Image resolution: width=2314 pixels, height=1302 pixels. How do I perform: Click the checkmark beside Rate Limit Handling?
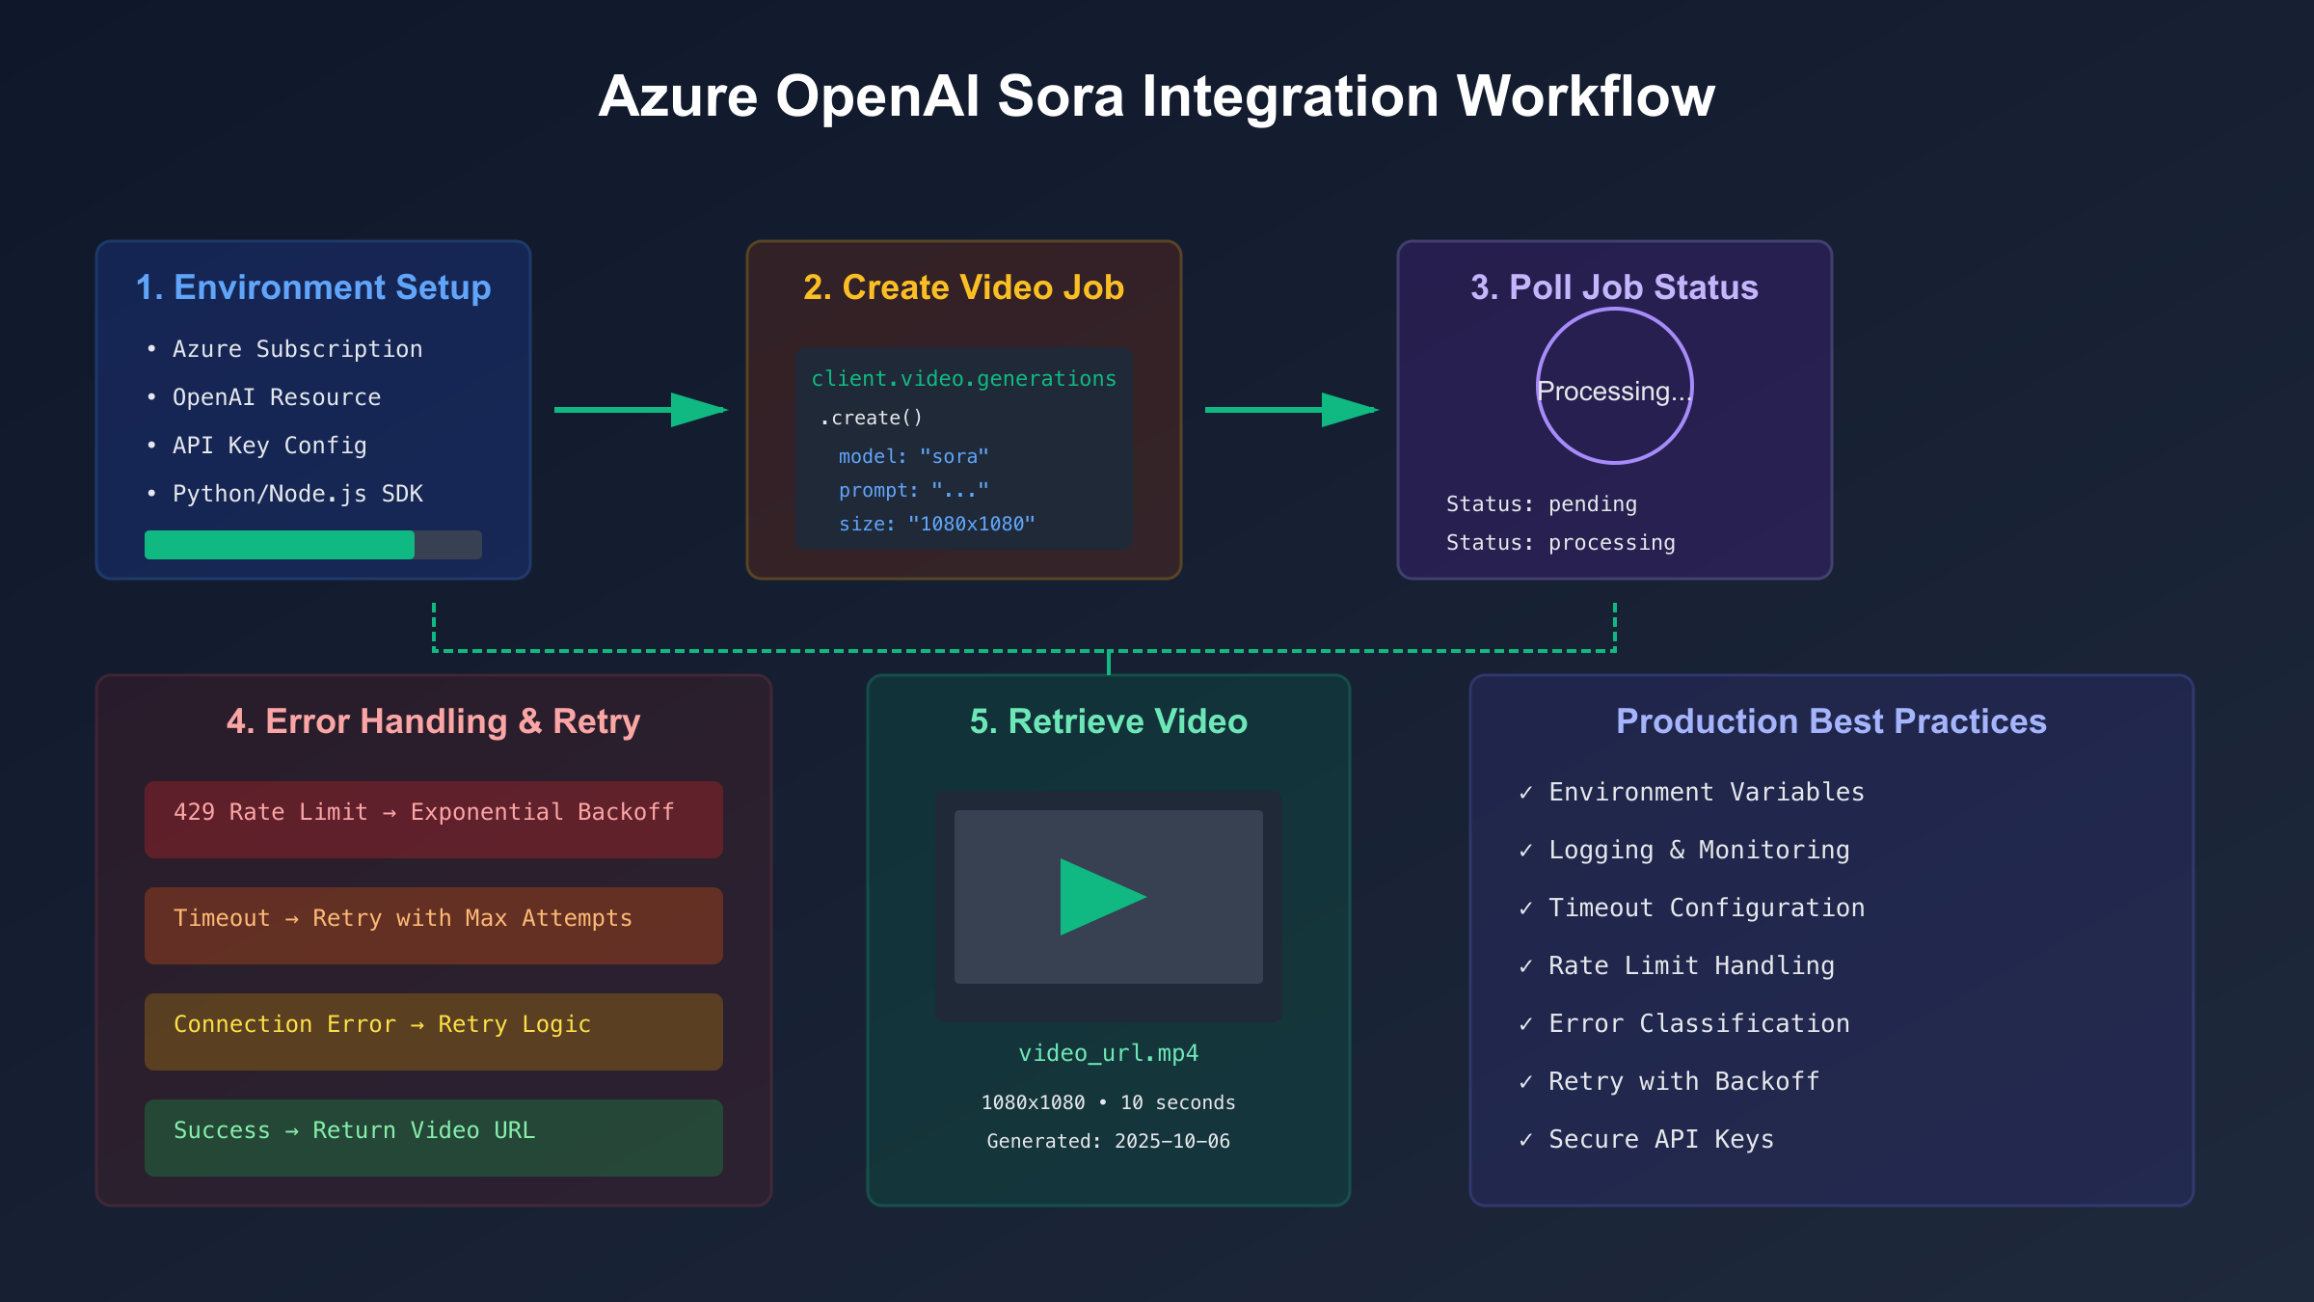point(1525,966)
